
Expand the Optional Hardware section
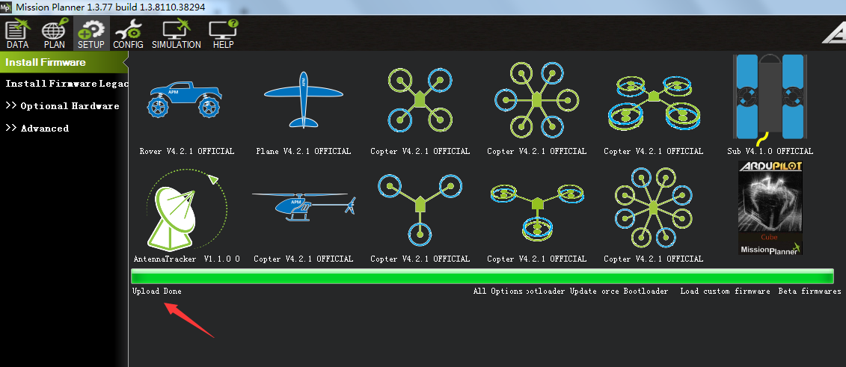pos(63,106)
